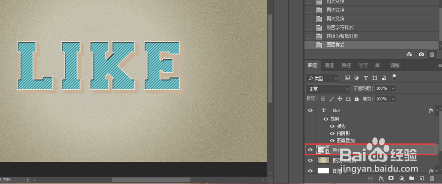442x184 pixels.
Task: Open the 填充 fill slider dropdown
Action: [393, 99]
